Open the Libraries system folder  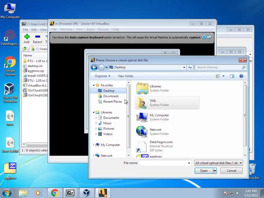point(167,88)
